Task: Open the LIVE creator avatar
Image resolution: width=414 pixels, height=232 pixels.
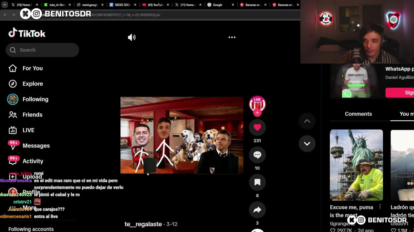Action: [257, 104]
